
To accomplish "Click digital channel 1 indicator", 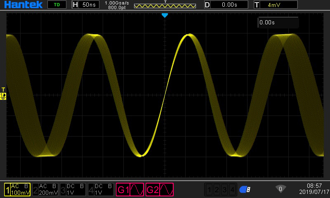I will (x=209, y=190).
